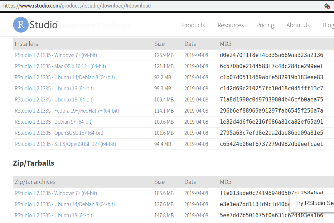Download installer for OpenSUSE 15+
Screen dimensions: 334x223
click(x=59, y=133)
